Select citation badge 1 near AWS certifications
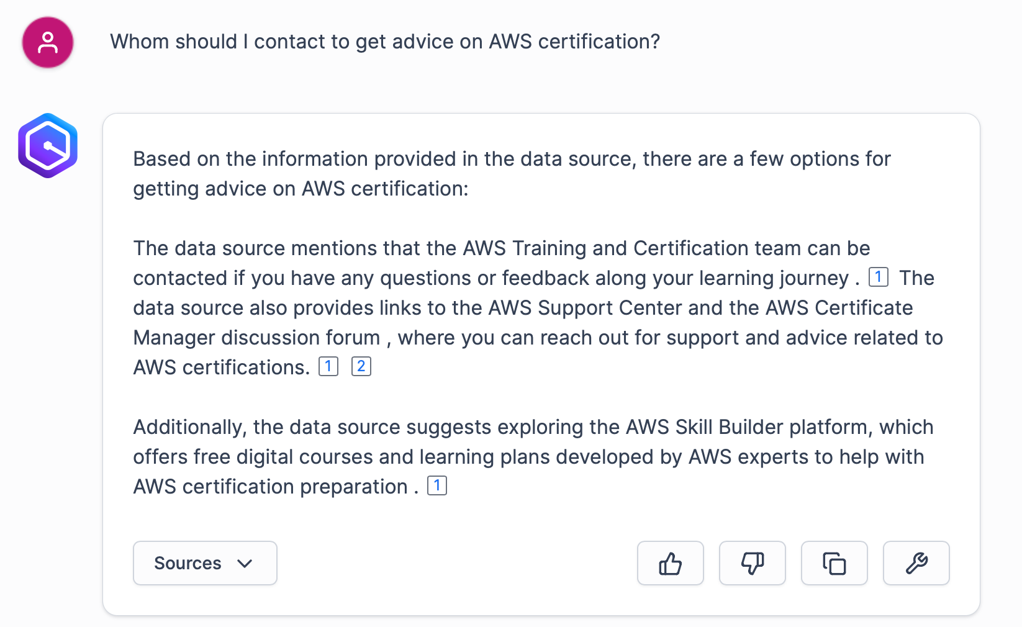The image size is (1022, 627). [x=328, y=366]
